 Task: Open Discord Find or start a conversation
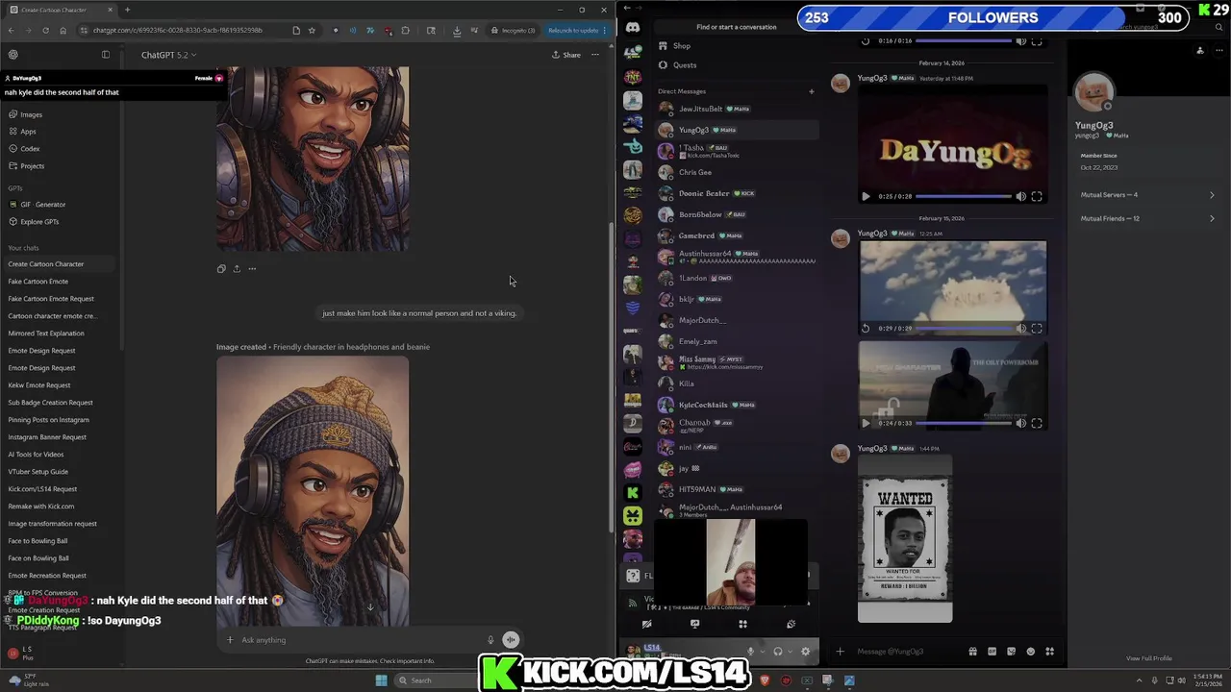pyautogui.click(x=737, y=27)
